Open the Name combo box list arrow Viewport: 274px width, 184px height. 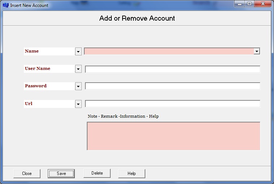click(x=256, y=51)
